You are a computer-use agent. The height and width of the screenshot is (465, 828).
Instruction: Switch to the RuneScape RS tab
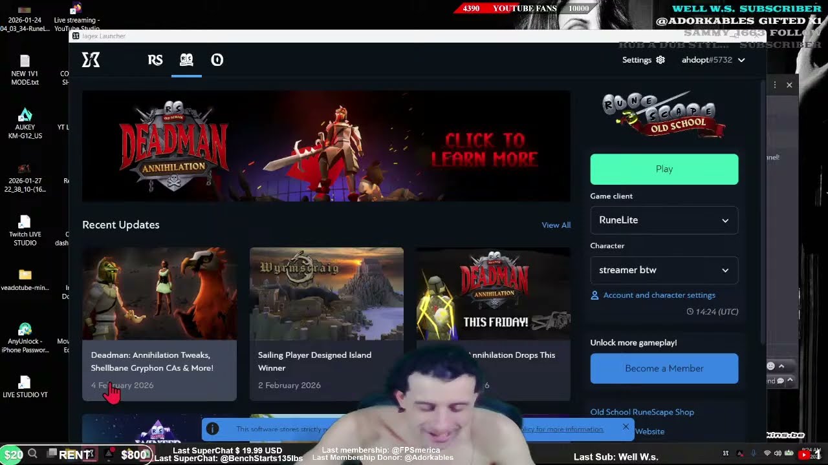155,60
